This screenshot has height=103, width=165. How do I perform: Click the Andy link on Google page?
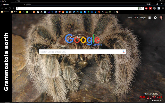[130, 18]
